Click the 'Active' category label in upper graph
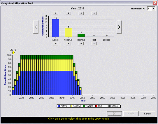 [55, 40]
